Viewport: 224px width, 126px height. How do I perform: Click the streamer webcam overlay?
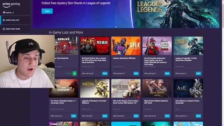coord(27,62)
